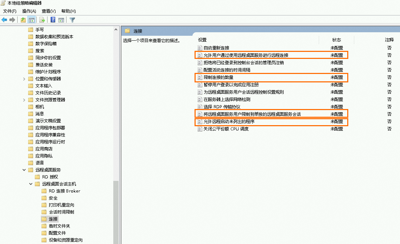Expand the 位置和传感器 tree node
This screenshot has width=400, height=244.
point(24,79)
